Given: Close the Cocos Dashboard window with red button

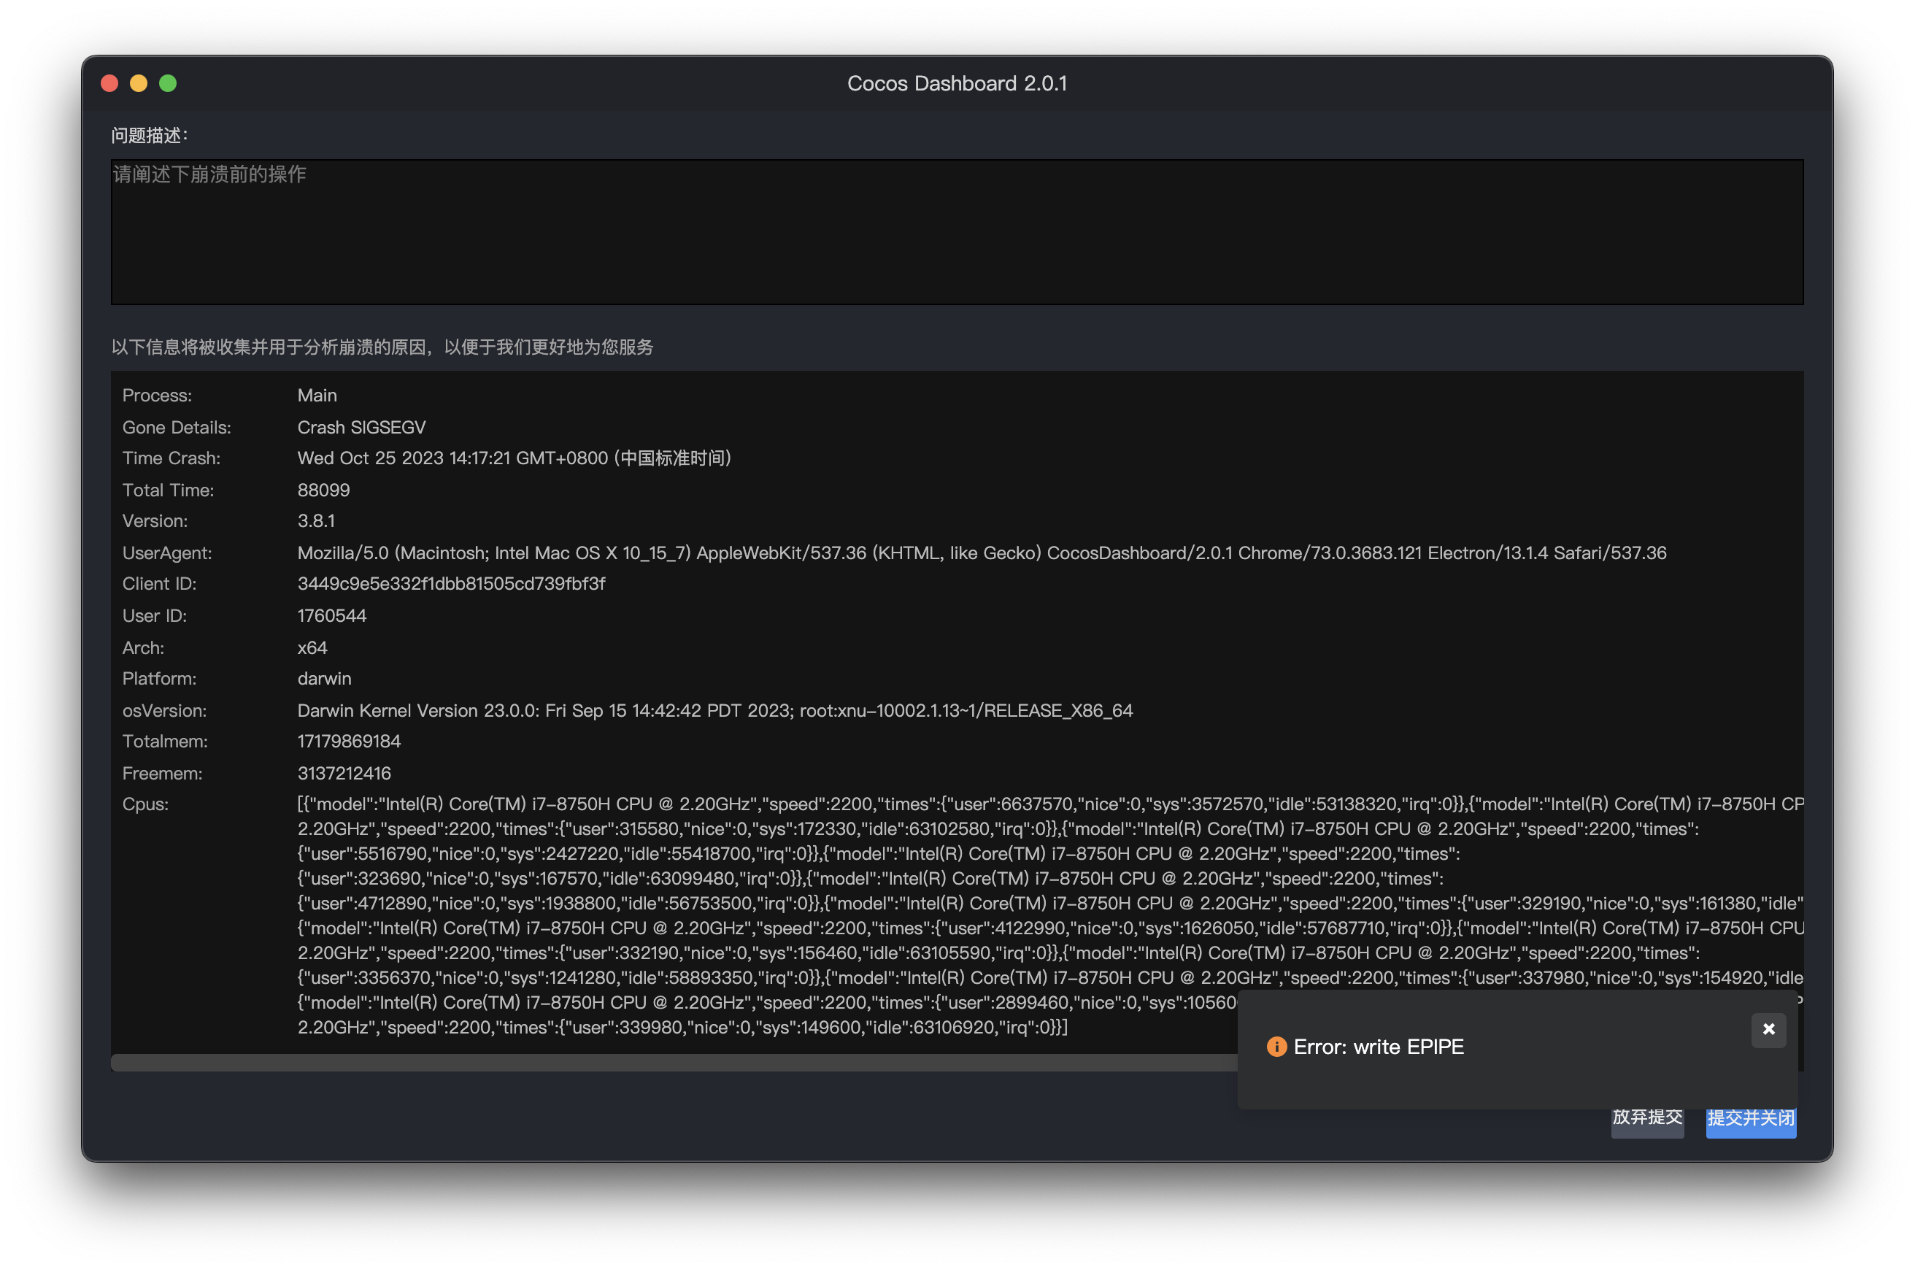Looking at the screenshot, I should pyautogui.click(x=109, y=83).
